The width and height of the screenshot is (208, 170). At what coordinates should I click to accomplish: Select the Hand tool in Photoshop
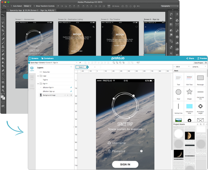[3, 87]
